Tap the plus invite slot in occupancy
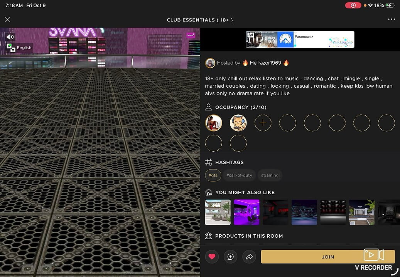Image resolution: width=400 pixels, height=277 pixels. (x=263, y=123)
